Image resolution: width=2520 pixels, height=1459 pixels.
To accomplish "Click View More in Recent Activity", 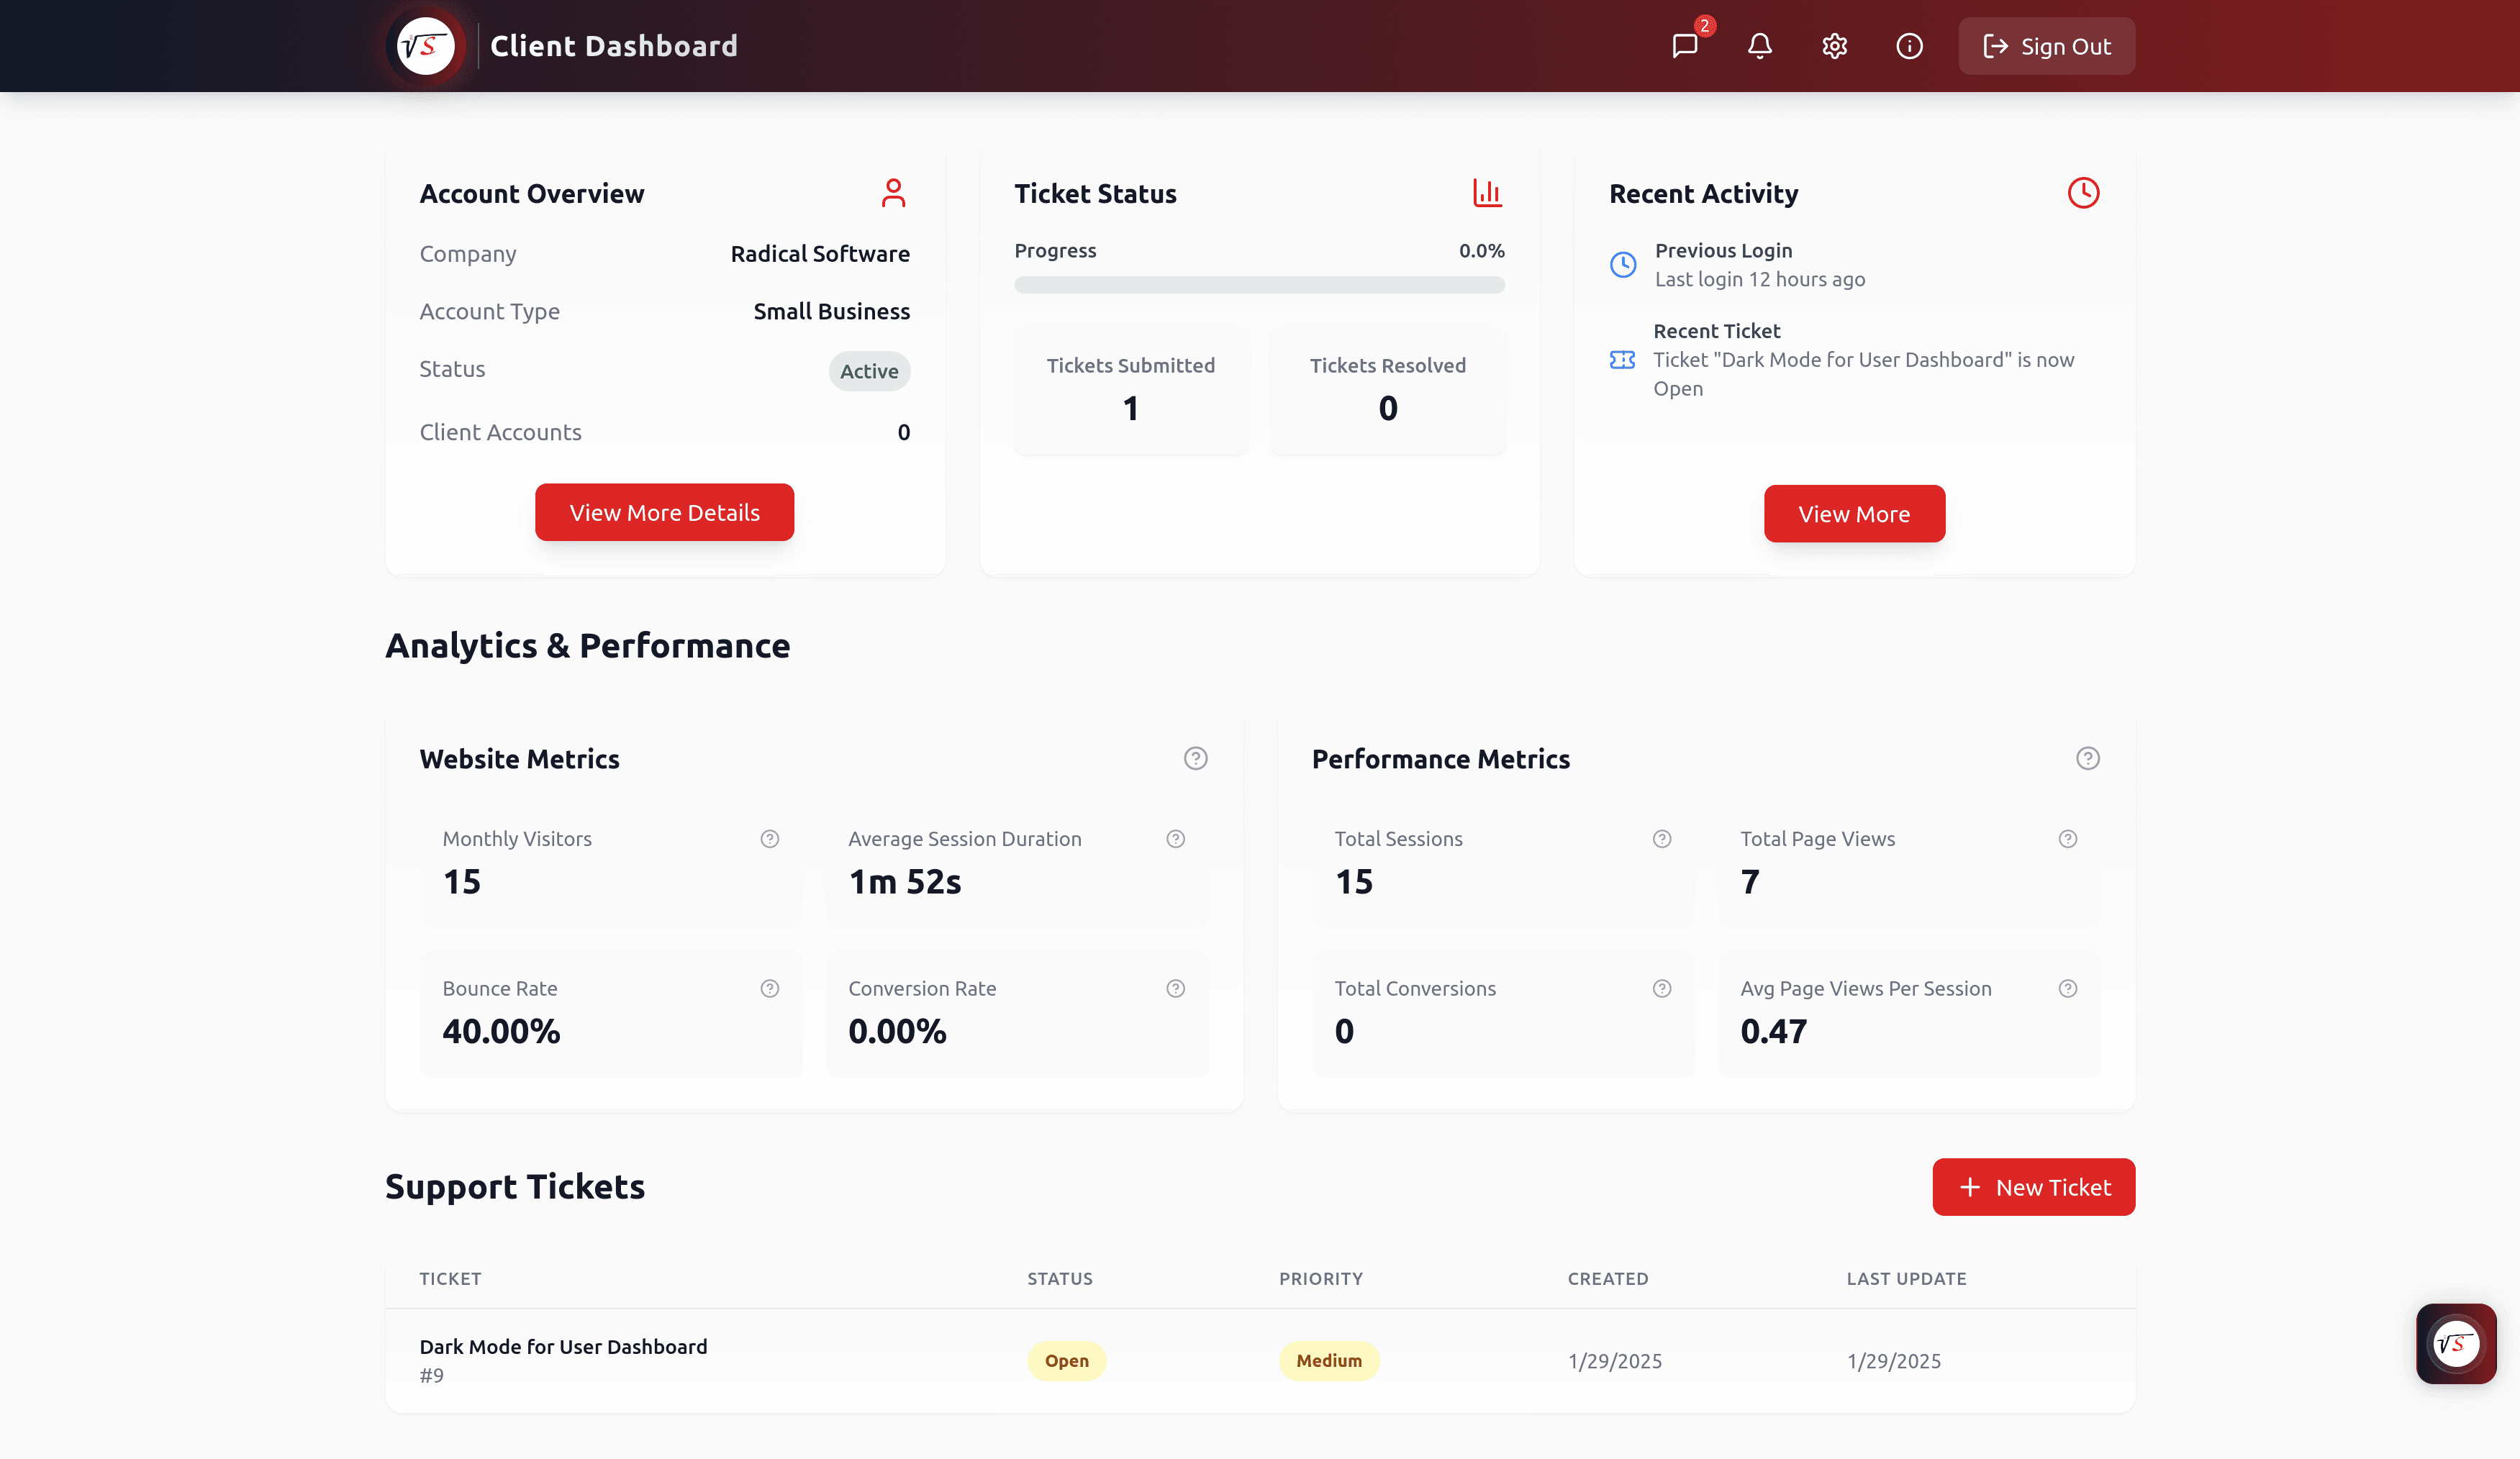I will (1854, 514).
